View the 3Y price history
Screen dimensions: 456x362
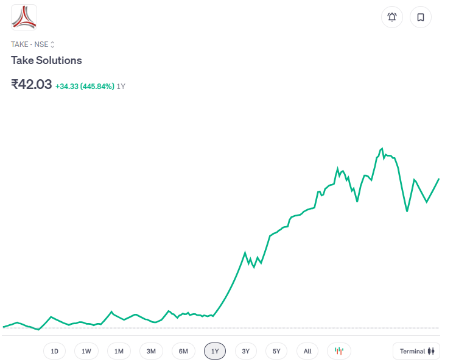(246, 351)
